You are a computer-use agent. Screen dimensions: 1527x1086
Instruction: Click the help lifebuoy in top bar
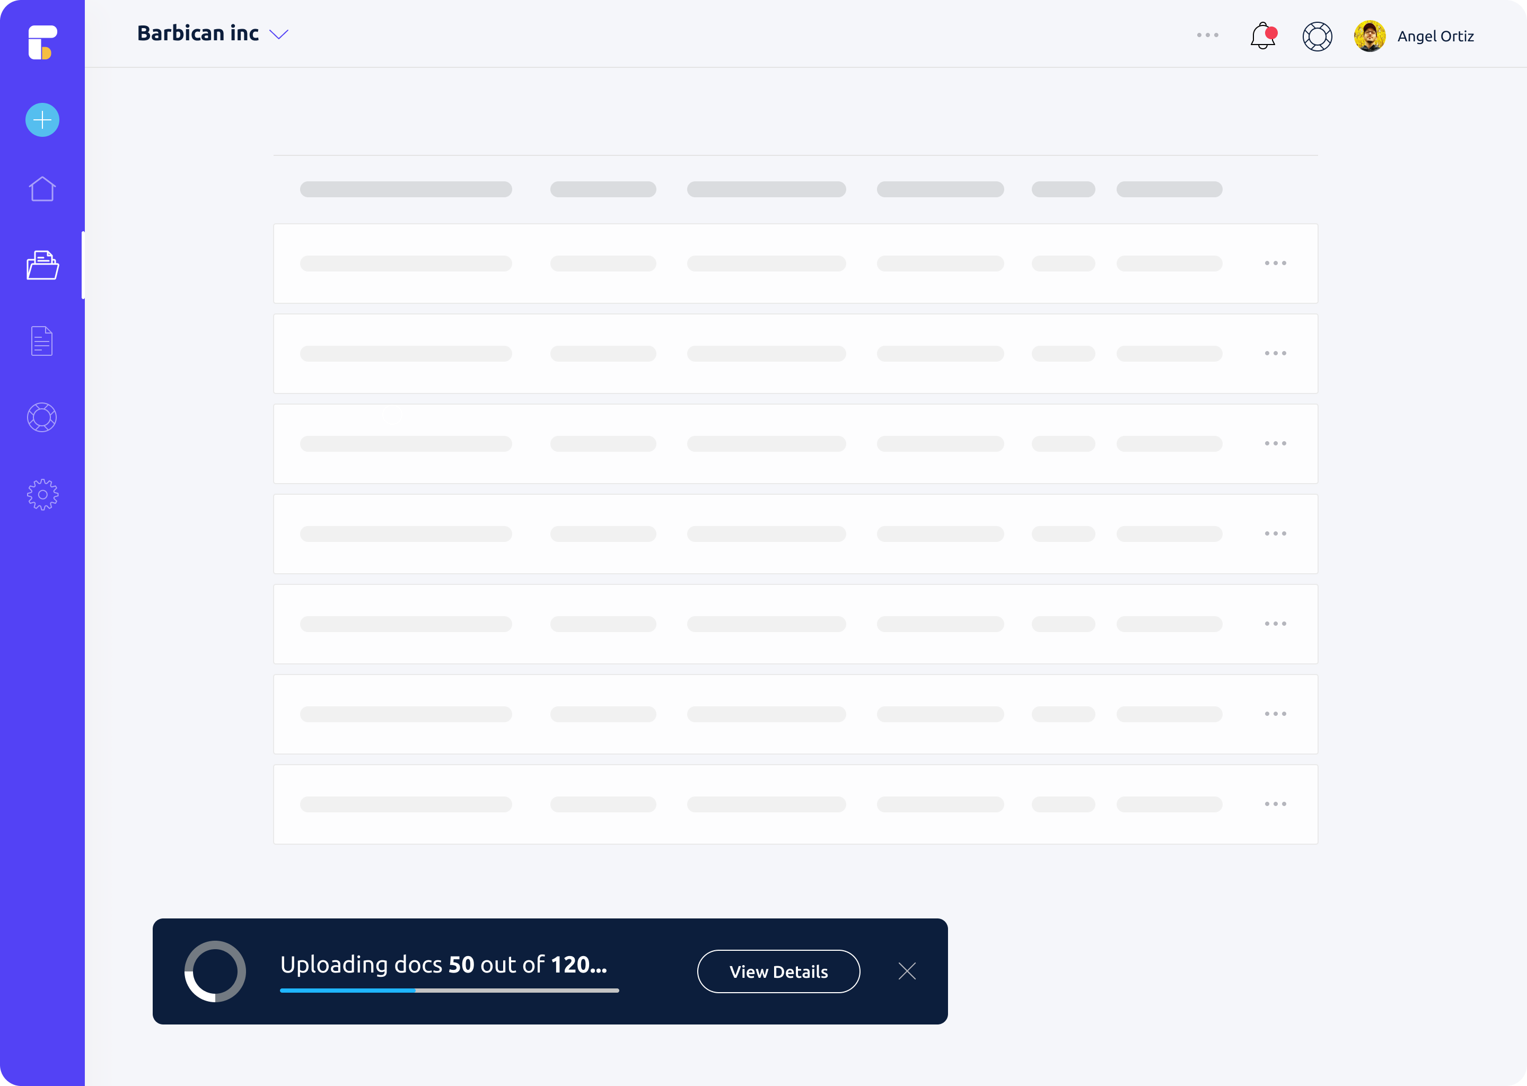click(1317, 36)
